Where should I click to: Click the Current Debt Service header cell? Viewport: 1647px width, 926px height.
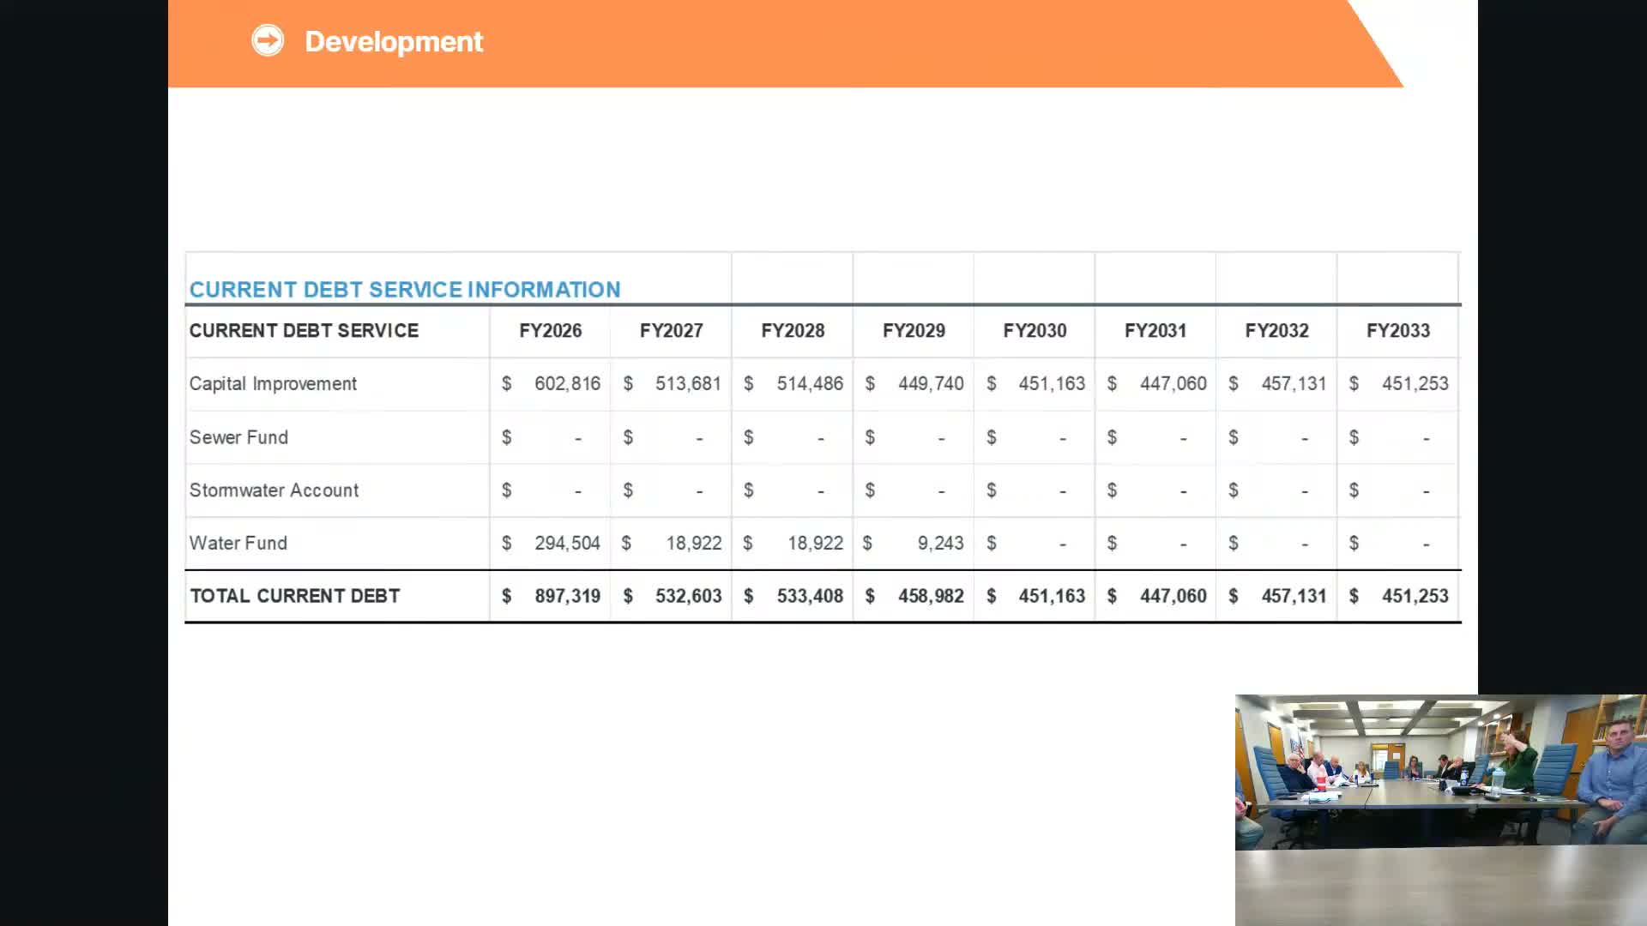[x=304, y=331]
